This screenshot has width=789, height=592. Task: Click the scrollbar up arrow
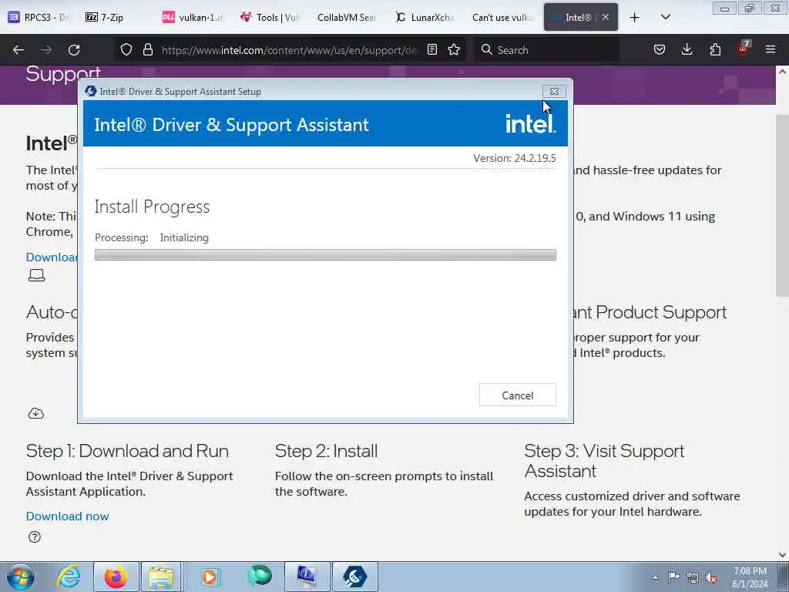pos(782,72)
